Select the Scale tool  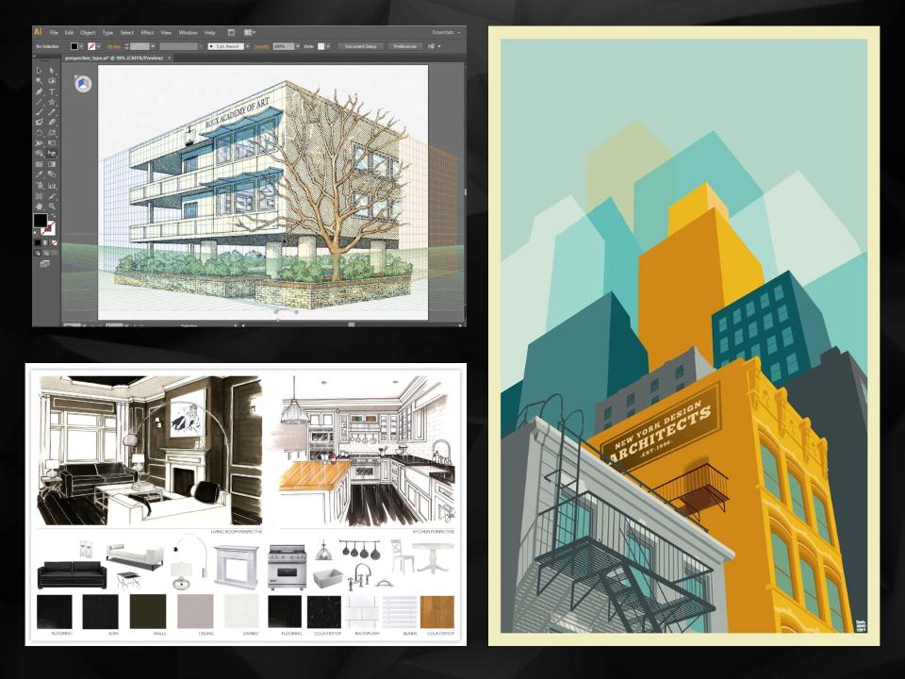point(52,133)
